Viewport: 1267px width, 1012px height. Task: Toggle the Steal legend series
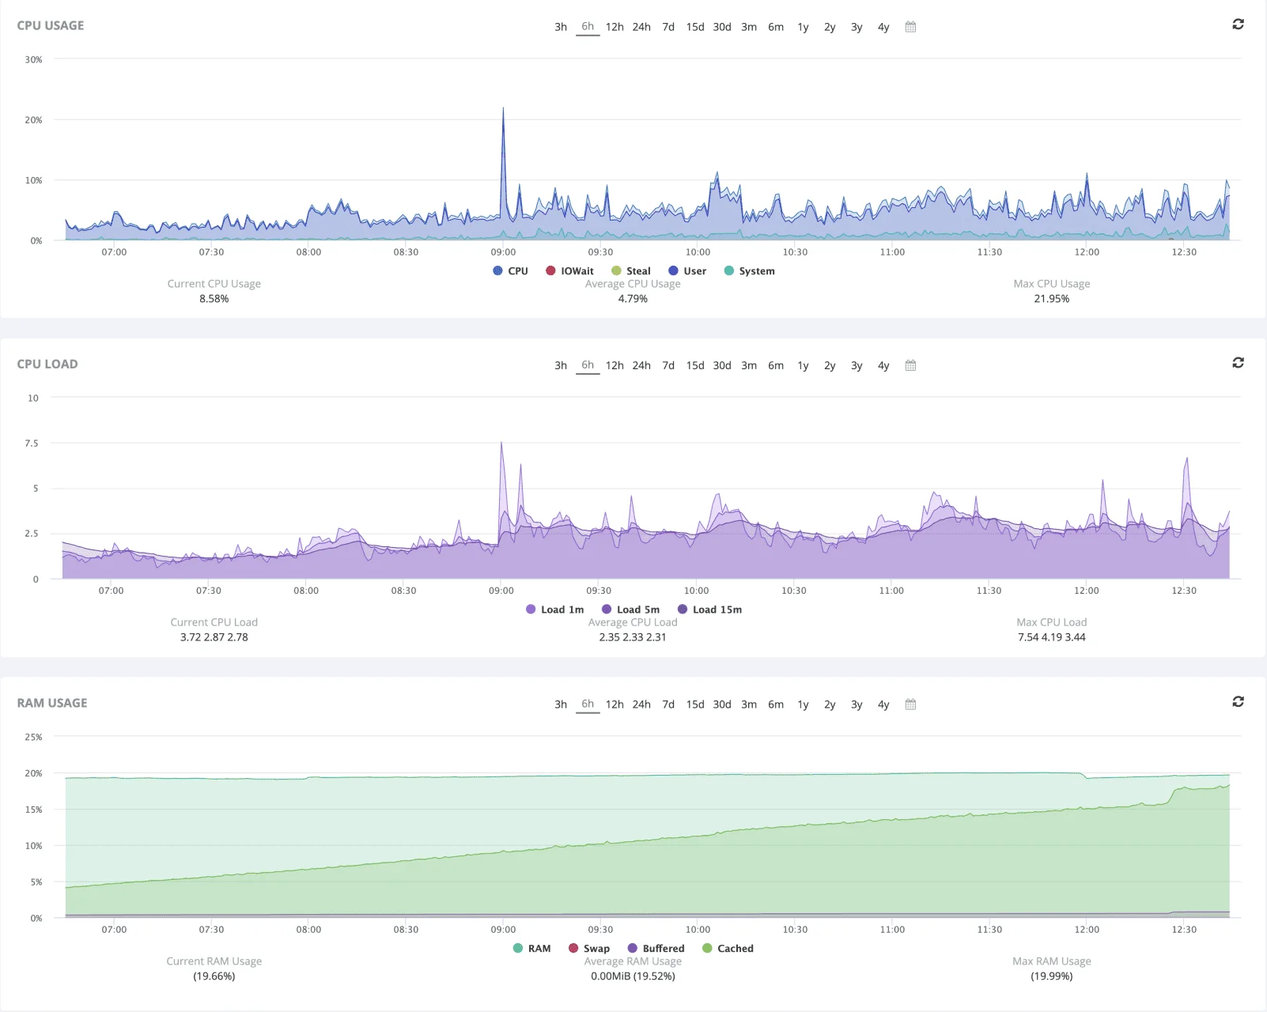(x=631, y=270)
